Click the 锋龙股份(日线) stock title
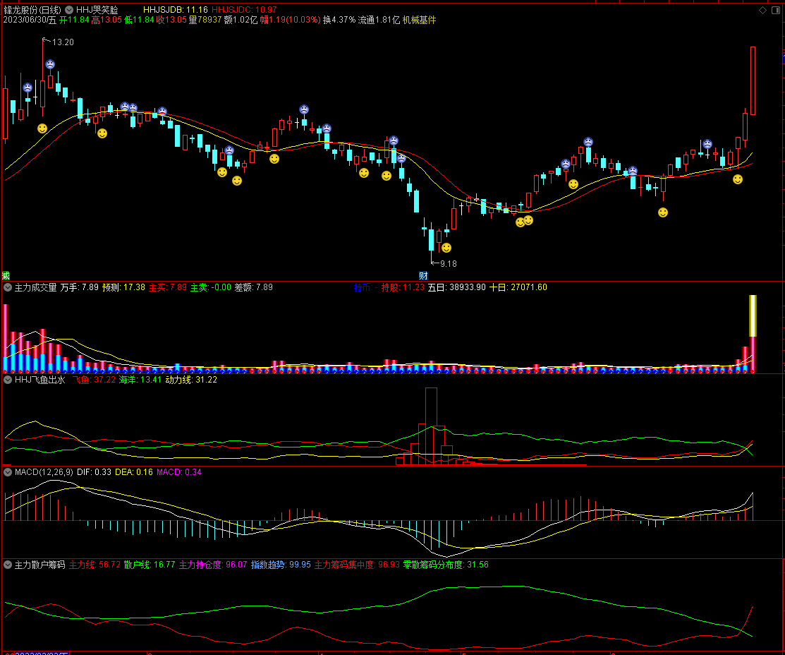Viewport: 785px width, 655px height. point(32,11)
